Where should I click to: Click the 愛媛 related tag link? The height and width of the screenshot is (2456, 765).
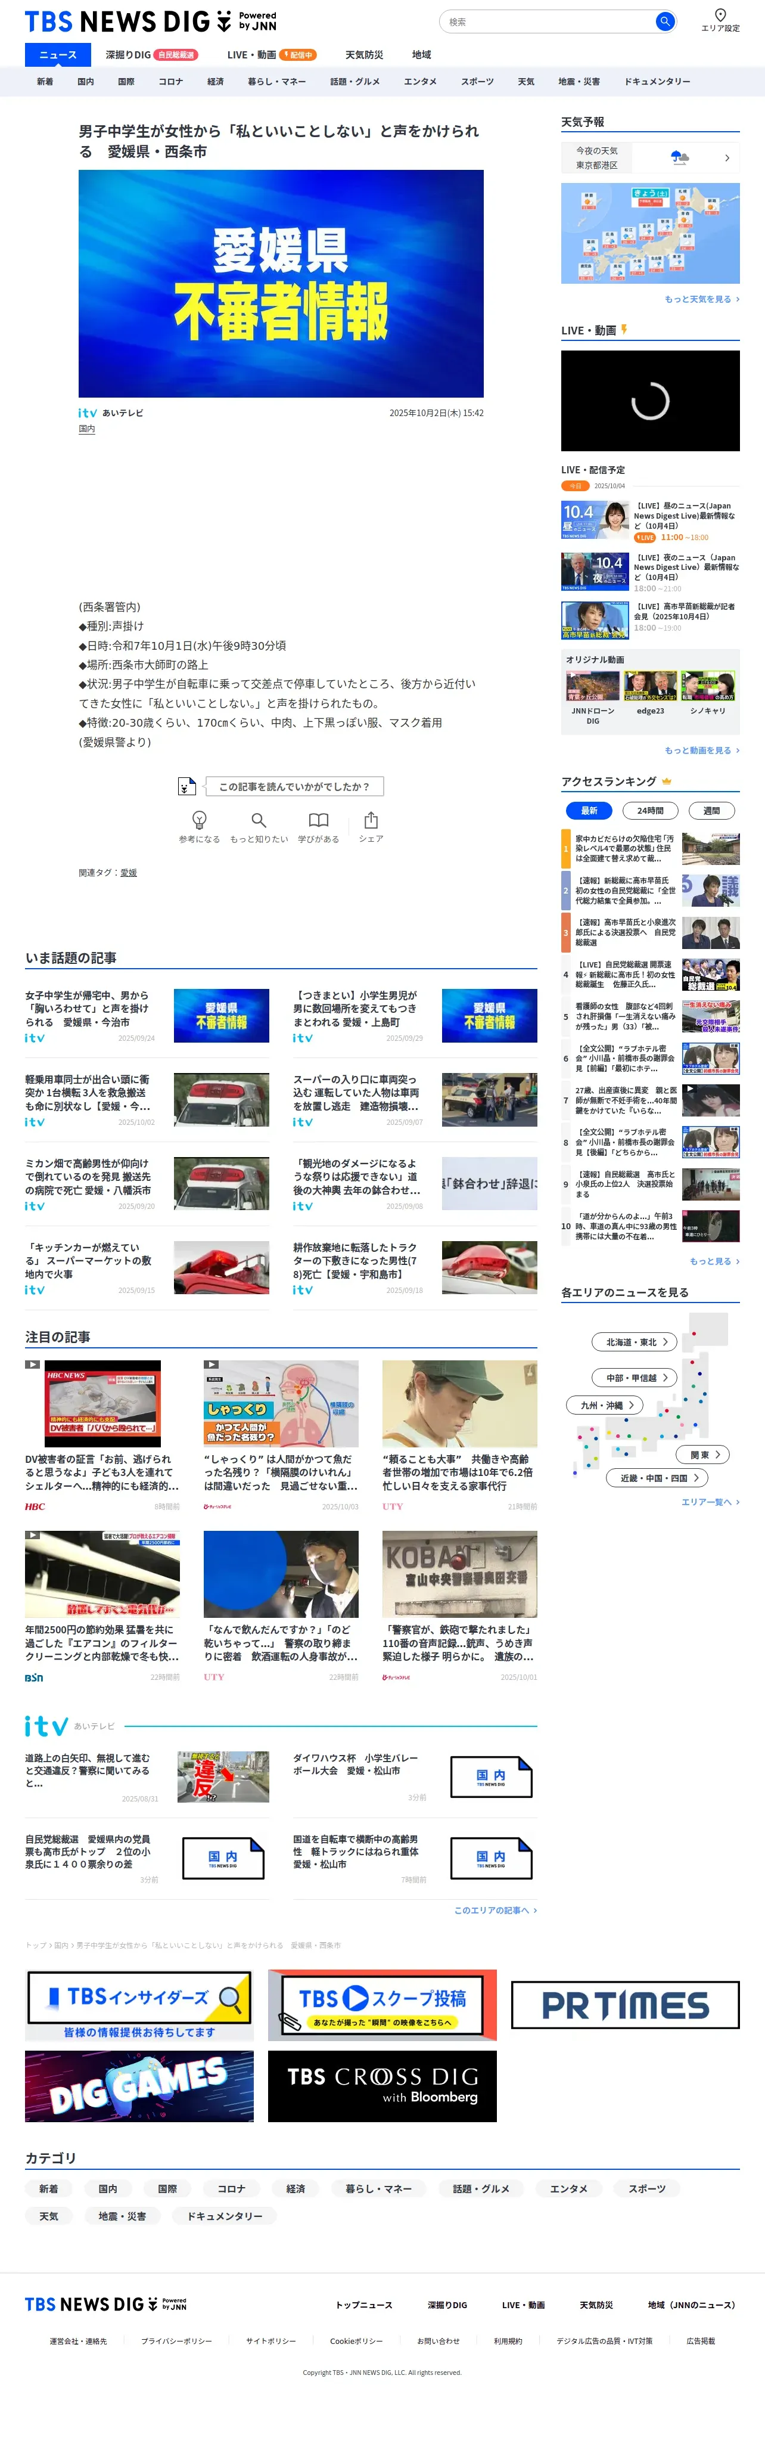pyautogui.click(x=129, y=872)
